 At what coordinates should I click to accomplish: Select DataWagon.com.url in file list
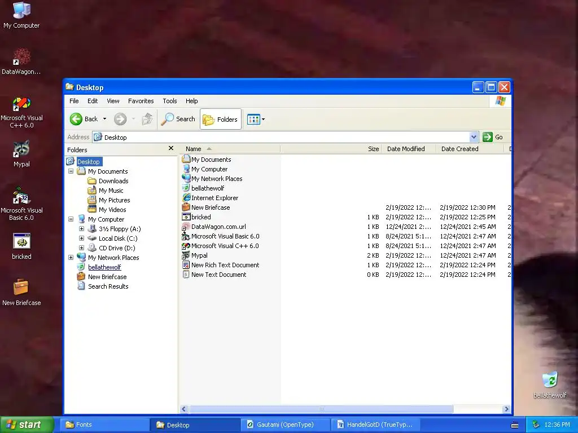coord(214,227)
